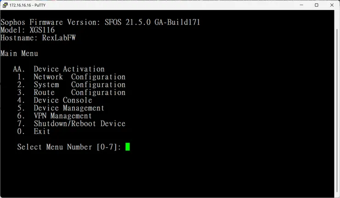Click the Select Menu Number prompt text
Screen dimensions: 340x198
(x=69, y=147)
